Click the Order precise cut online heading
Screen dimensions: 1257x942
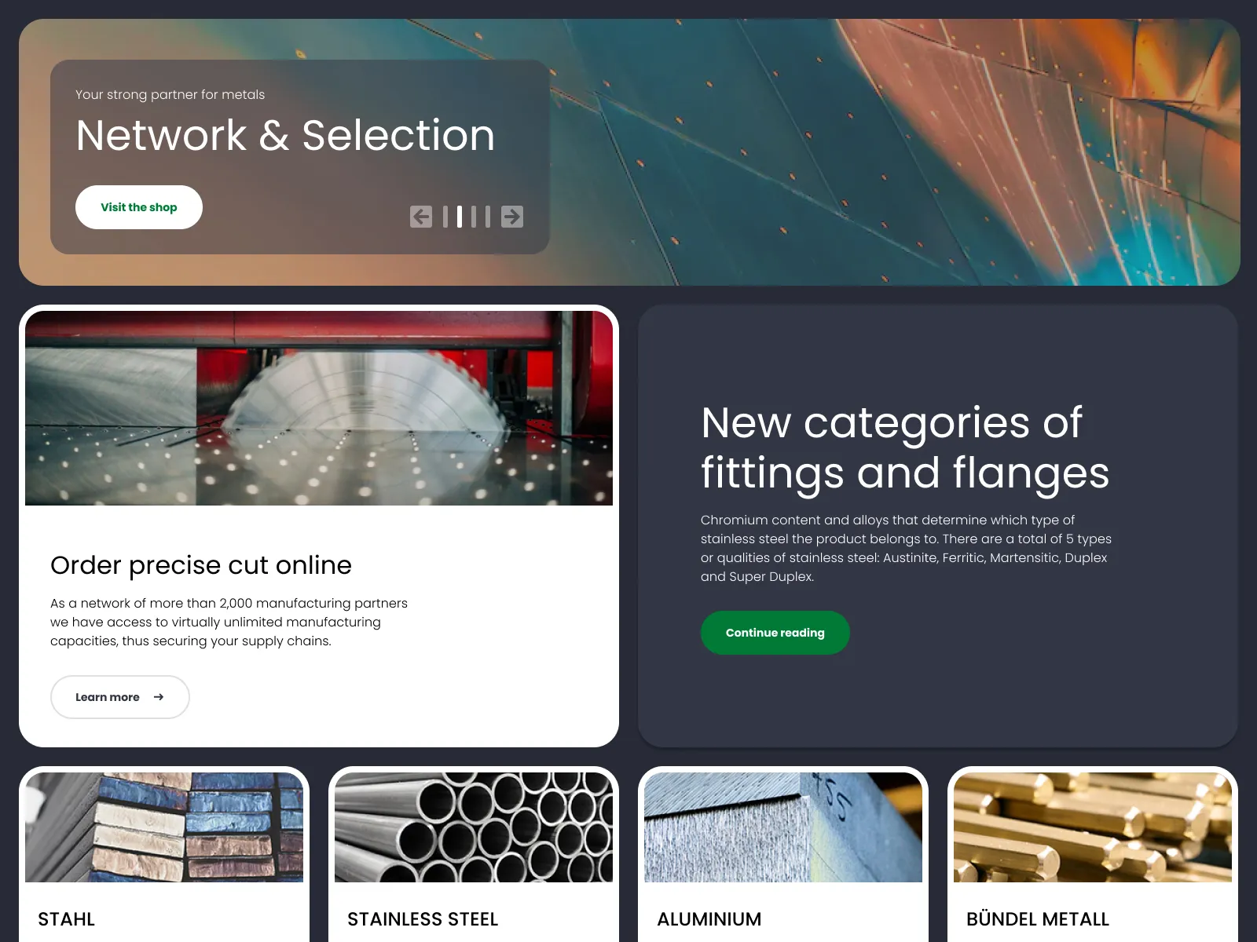(201, 565)
